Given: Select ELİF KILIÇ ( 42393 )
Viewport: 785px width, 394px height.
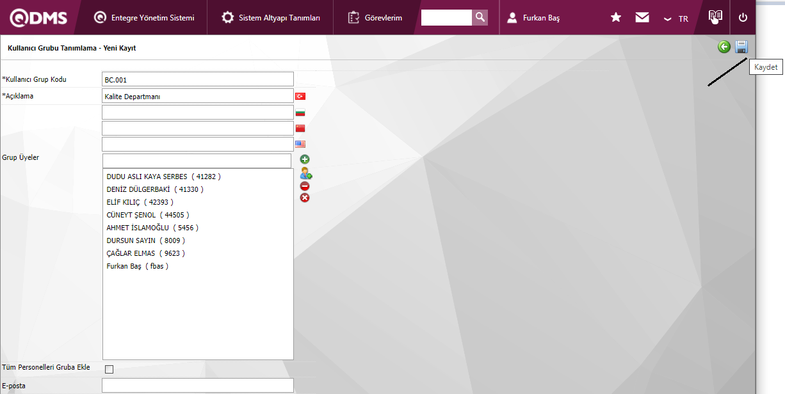Looking at the screenshot, I should [140, 202].
